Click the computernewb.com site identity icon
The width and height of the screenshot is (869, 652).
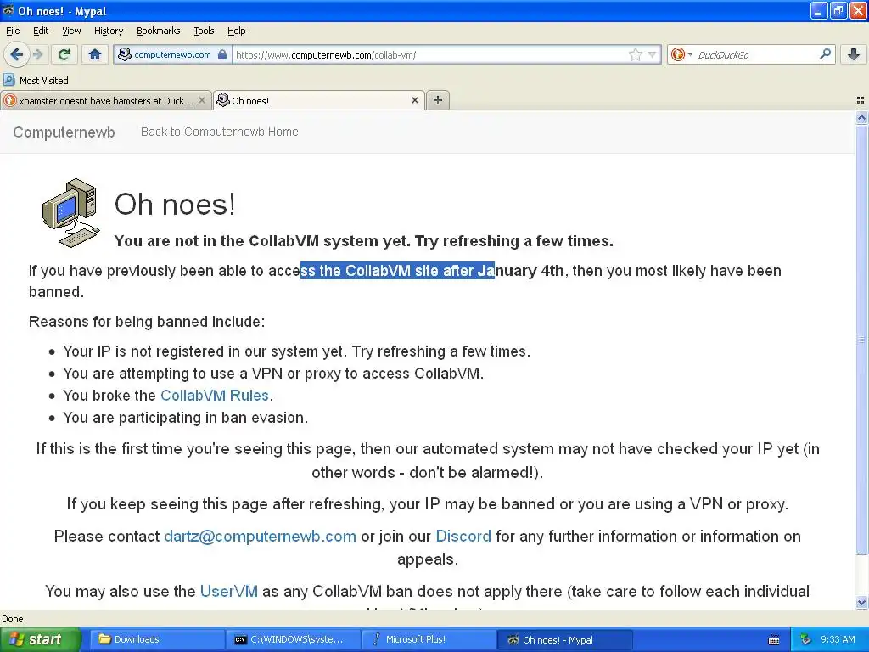point(125,54)
